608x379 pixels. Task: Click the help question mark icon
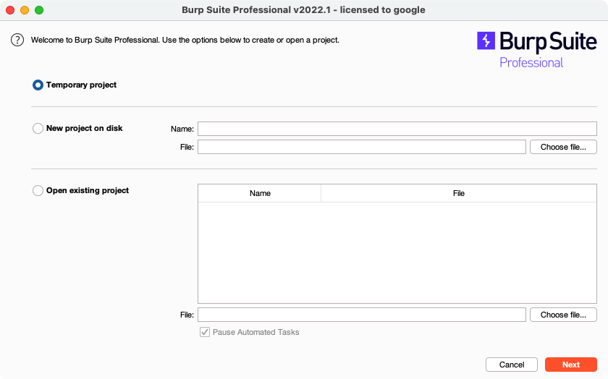[17, 40]
